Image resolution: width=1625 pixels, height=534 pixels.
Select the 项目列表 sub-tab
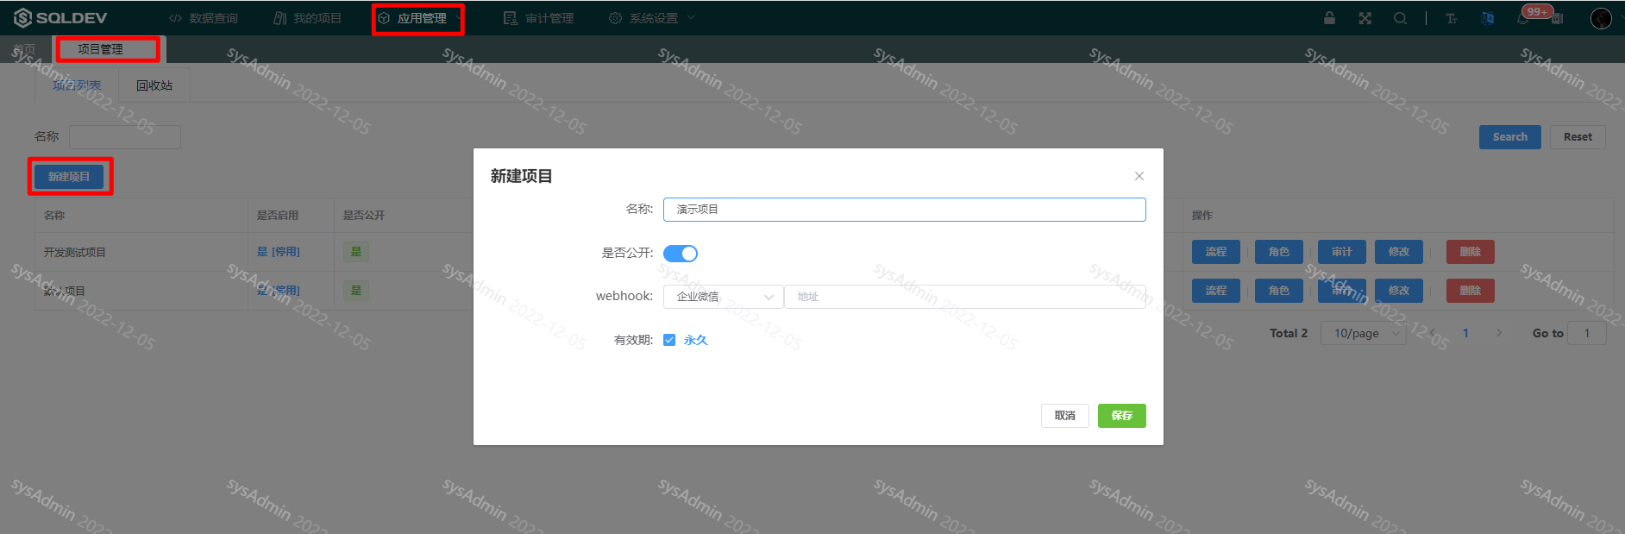pos(77,85)
